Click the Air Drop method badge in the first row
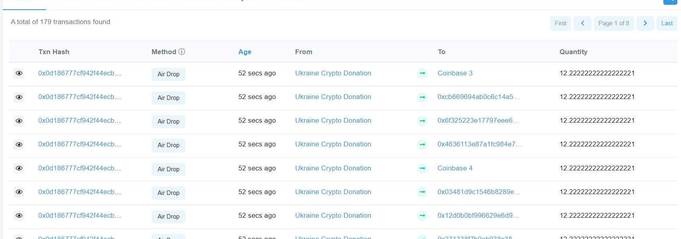Image resolution: width=681 pixels, height=239 pixels. pos(168,74)
